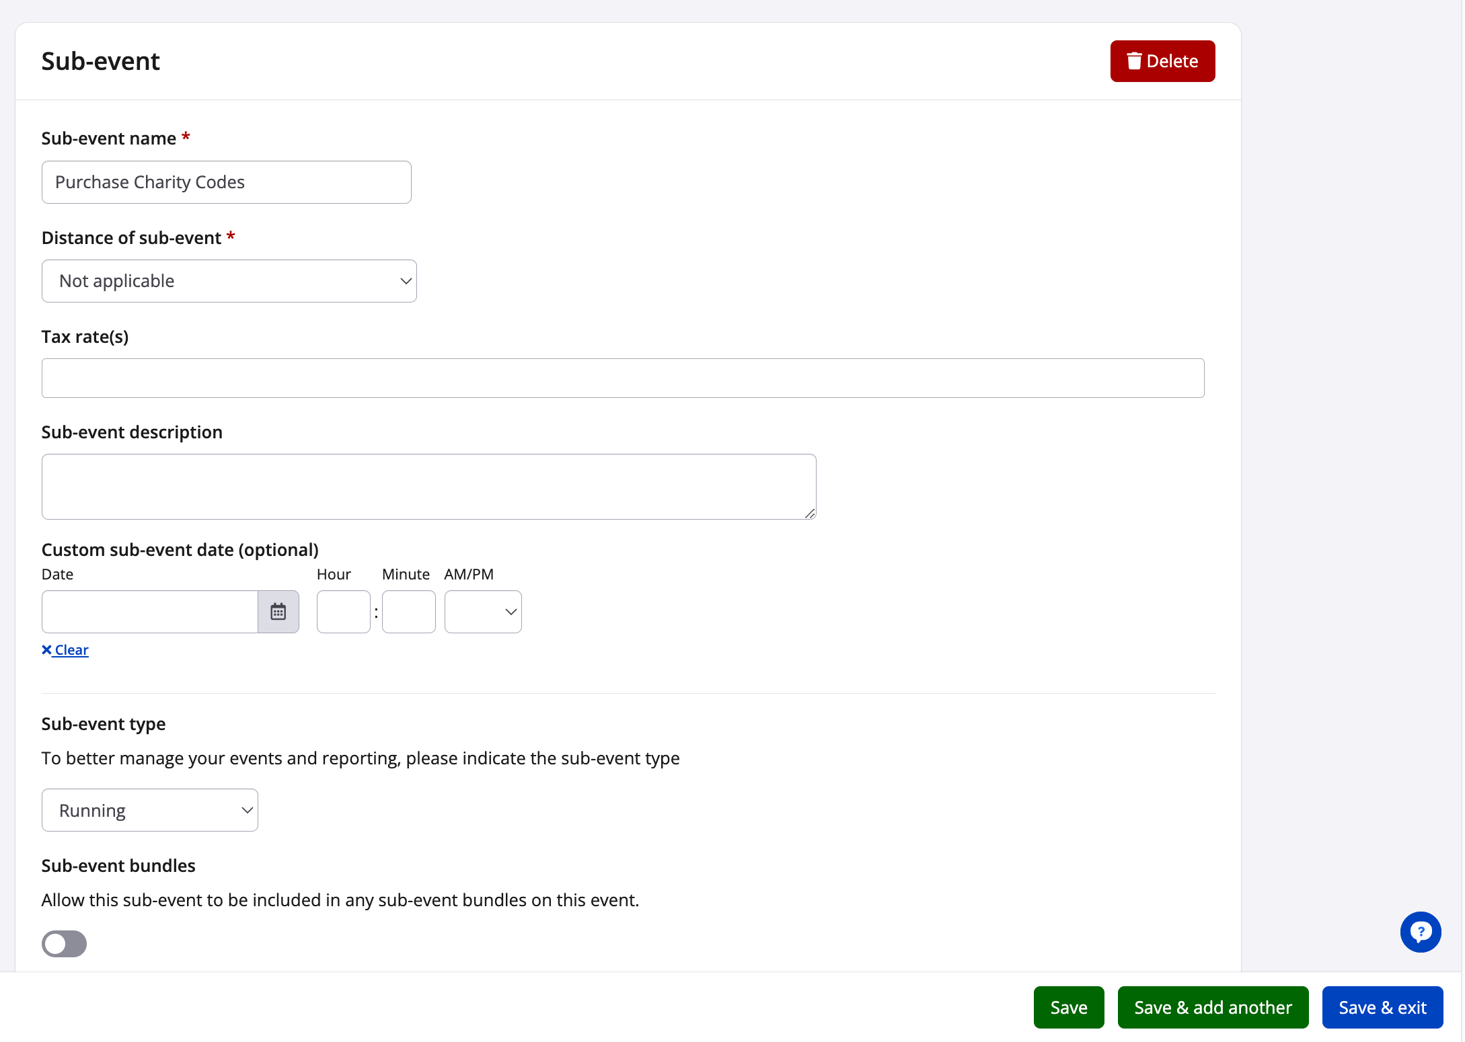This screenshot has height=1042, width=1465.
Task: Click the Delete trash icon
Action: [1133, 61]
